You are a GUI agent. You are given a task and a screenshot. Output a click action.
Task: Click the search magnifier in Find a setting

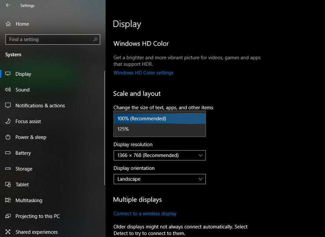point(95,39)
